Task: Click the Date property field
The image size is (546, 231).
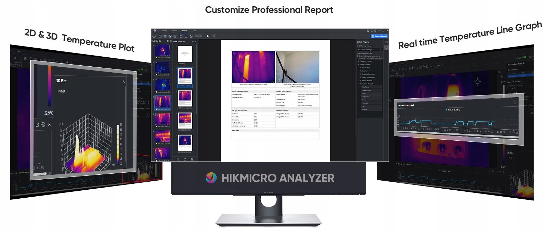Action: coord(372,93)
